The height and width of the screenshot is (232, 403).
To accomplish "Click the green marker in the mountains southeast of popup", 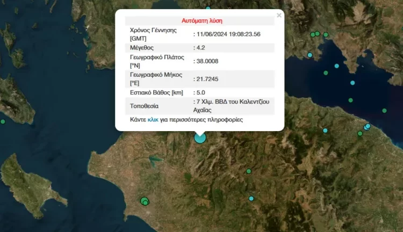I will 249,171.
